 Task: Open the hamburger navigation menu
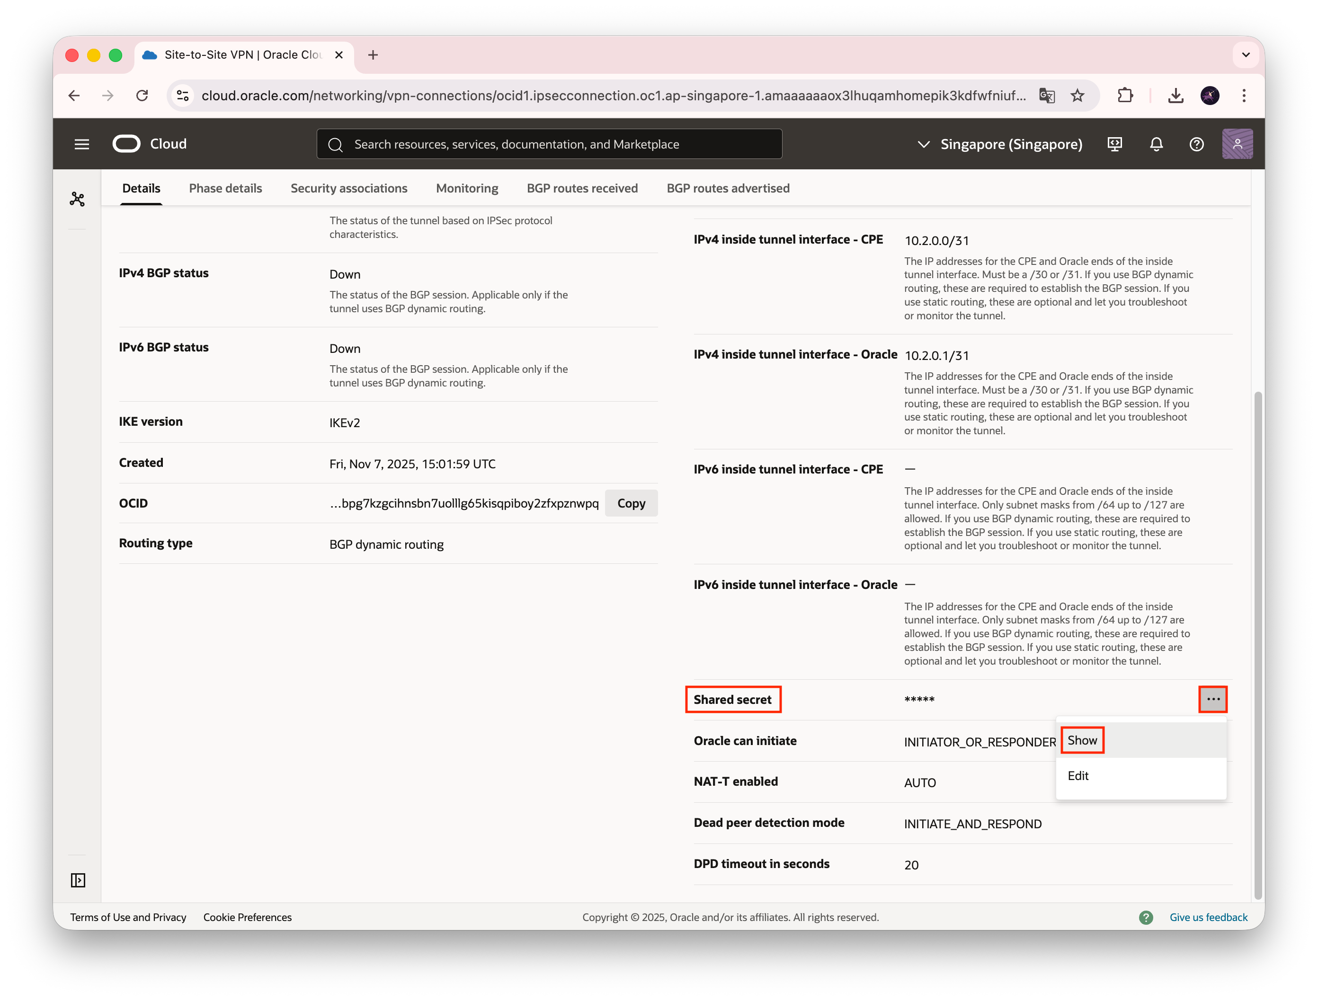click(81, 144)
